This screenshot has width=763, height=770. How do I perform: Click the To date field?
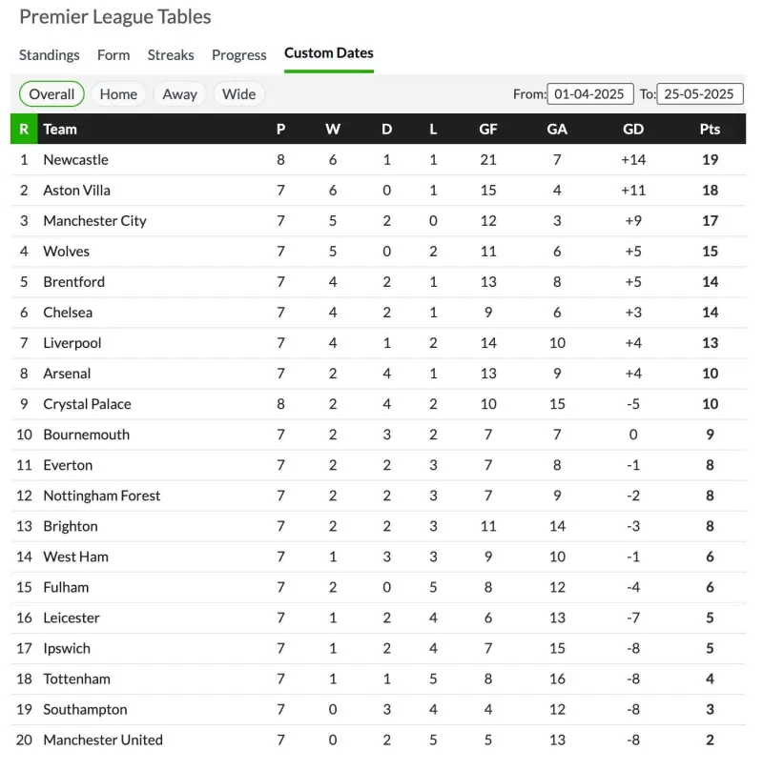(700, 93)
